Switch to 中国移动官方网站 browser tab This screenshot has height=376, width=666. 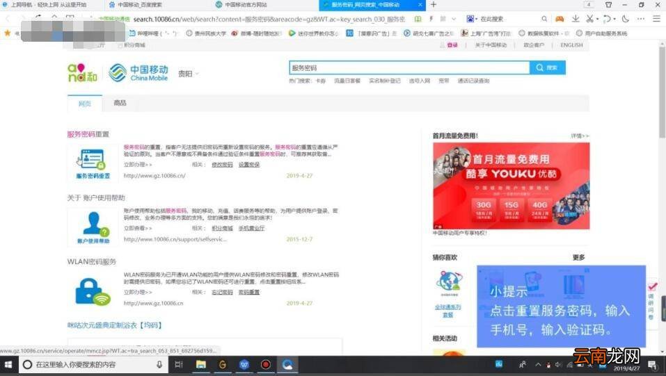pos(246,5)
